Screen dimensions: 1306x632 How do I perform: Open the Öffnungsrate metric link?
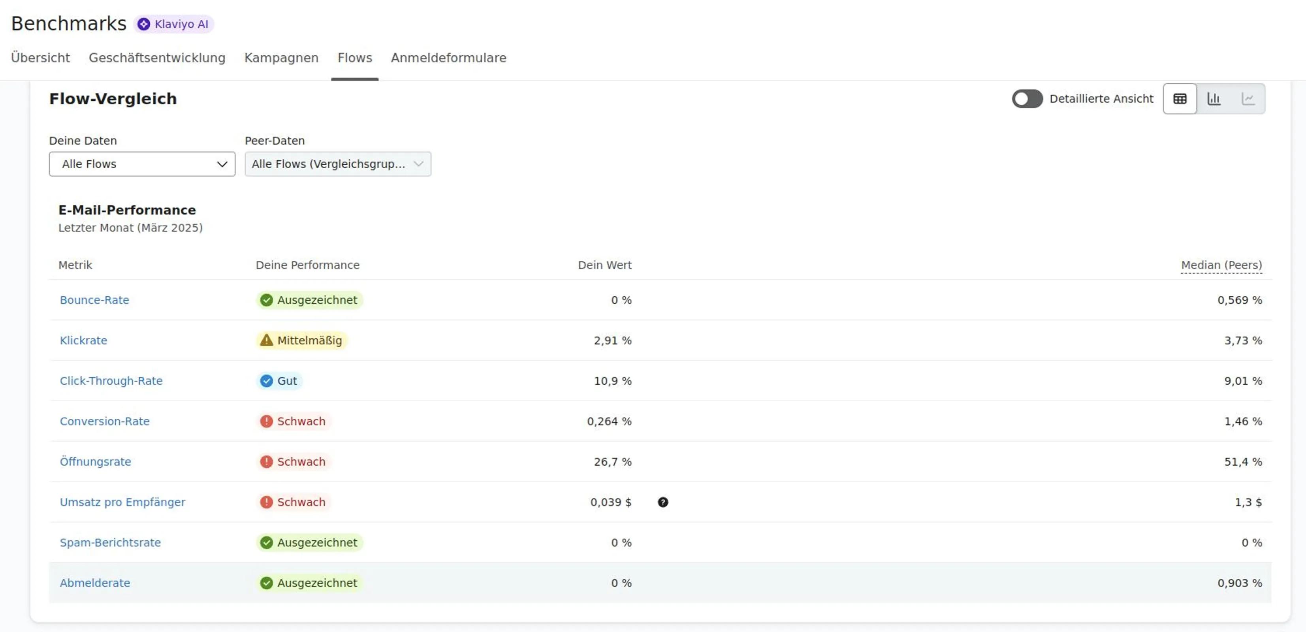pyautogui.click(x=95, y=461)
